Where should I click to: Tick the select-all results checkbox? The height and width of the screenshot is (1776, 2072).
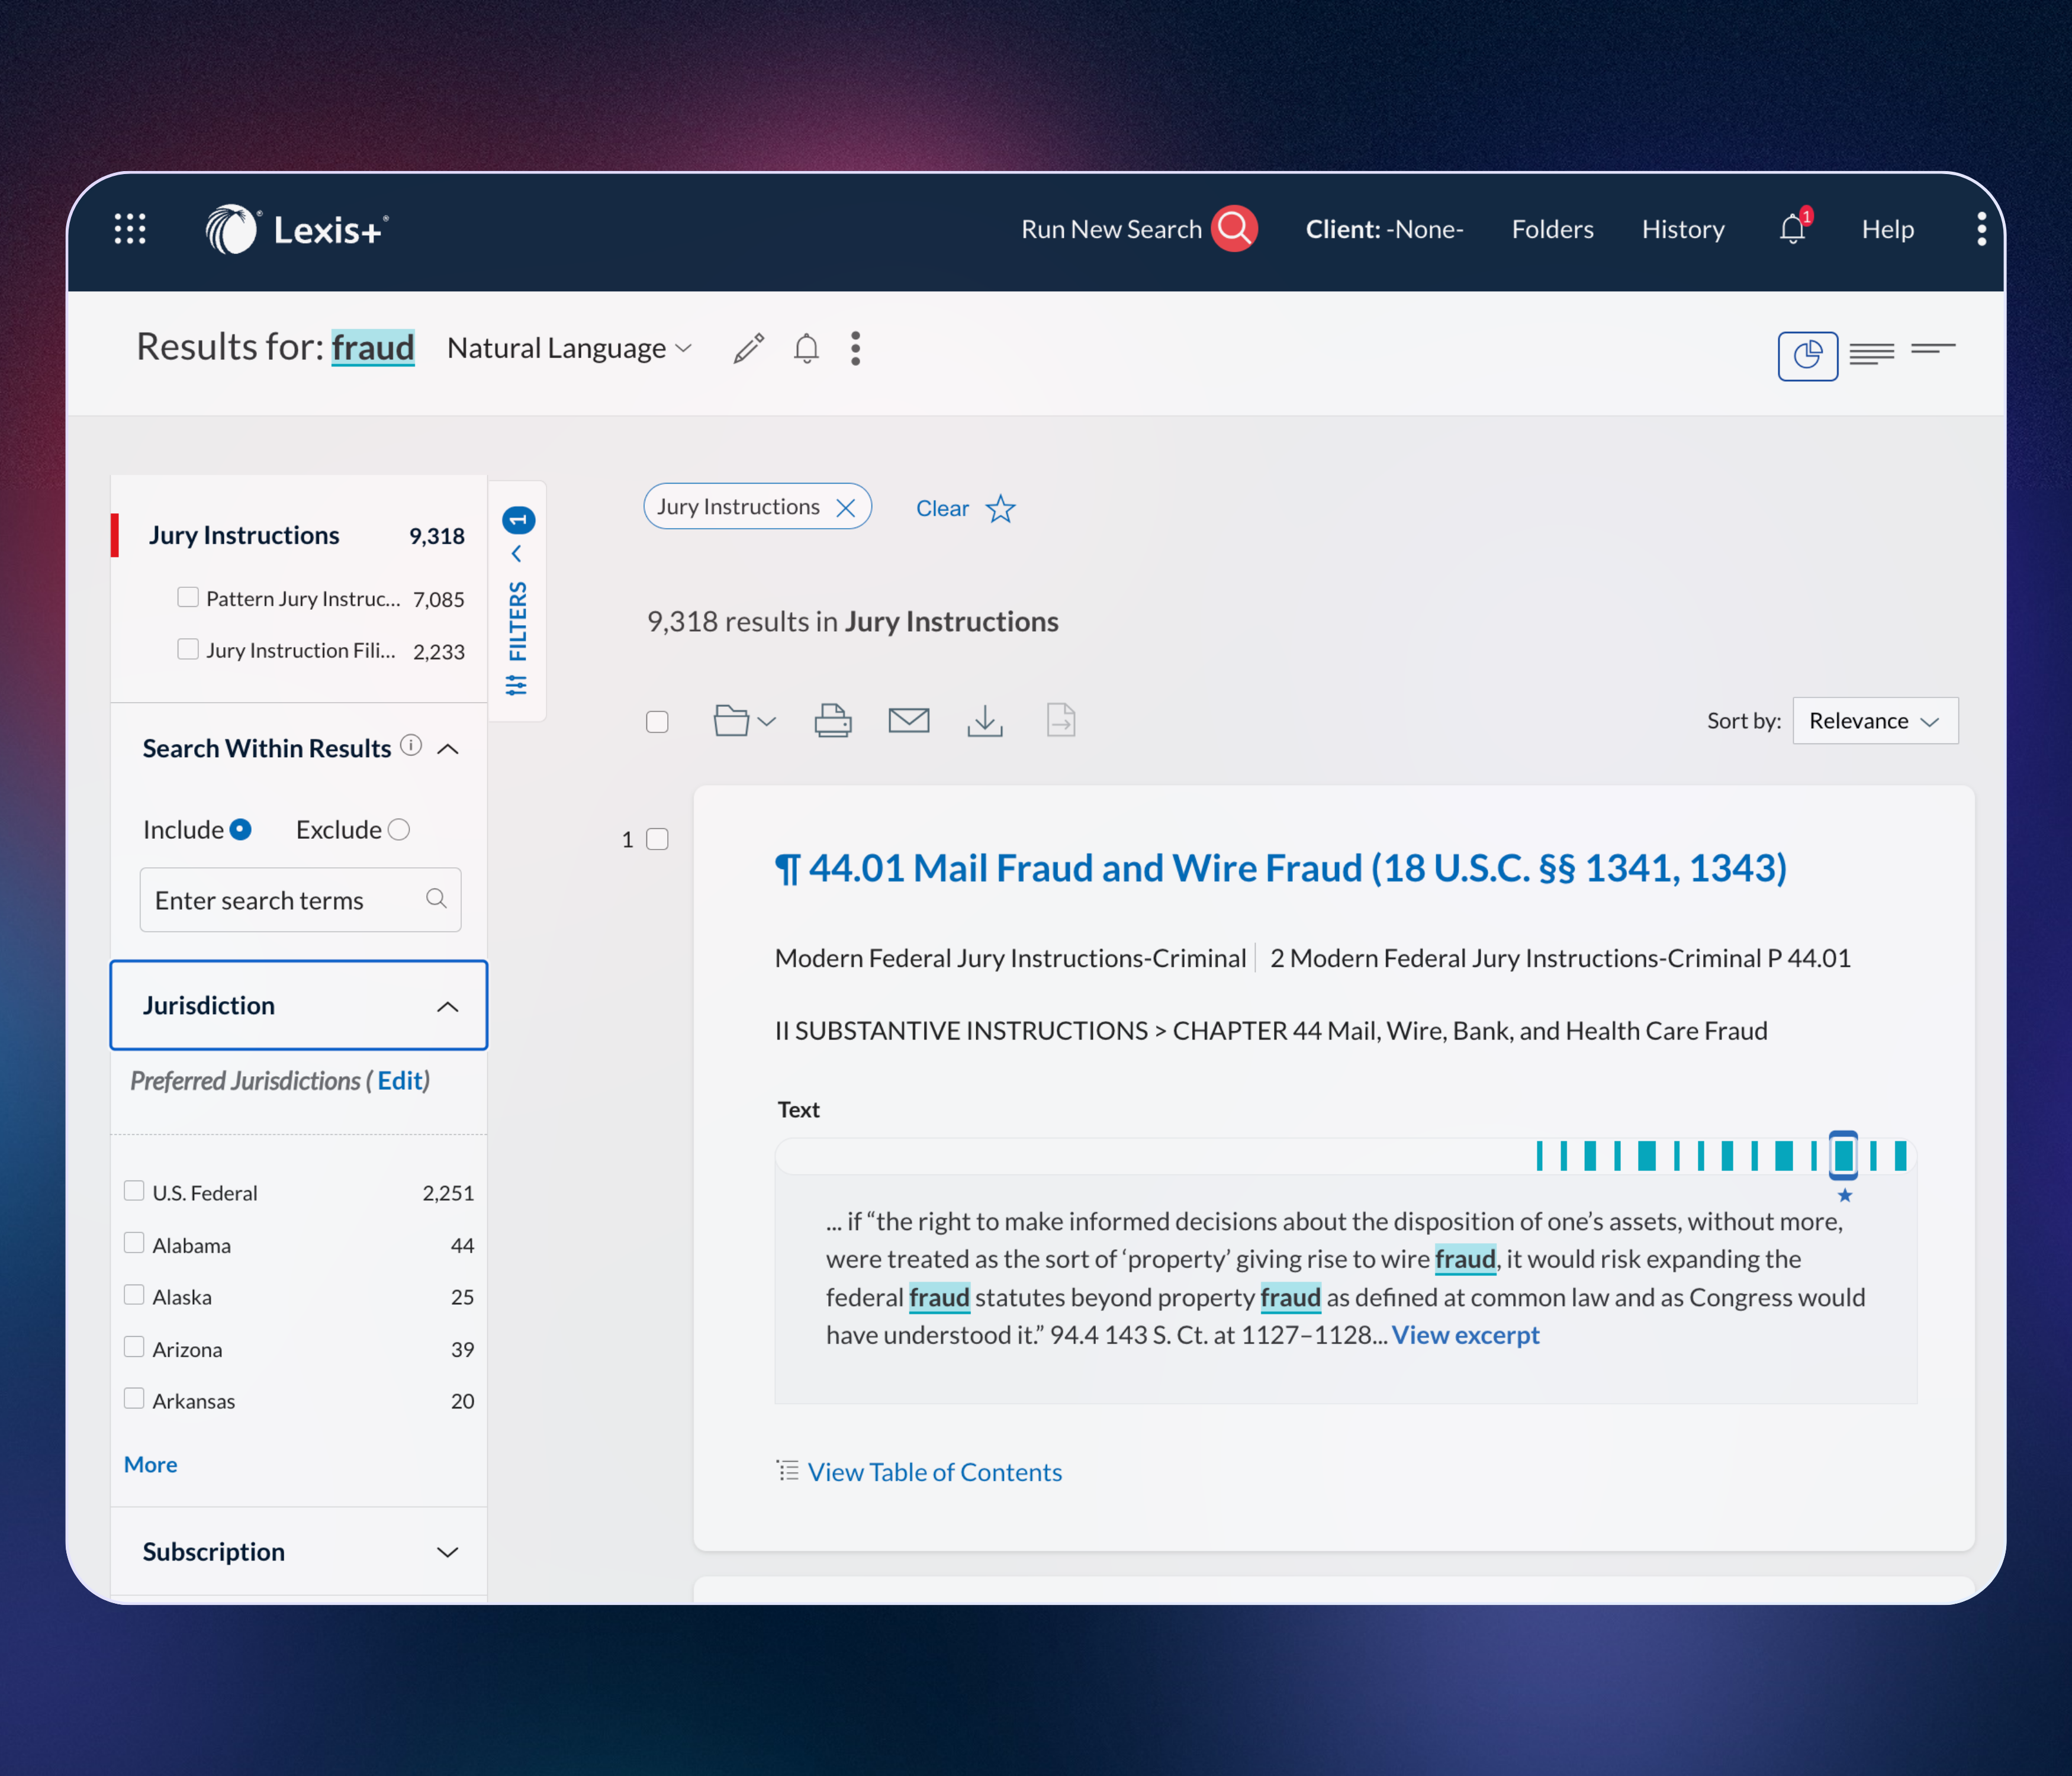(x=657, y=722)
